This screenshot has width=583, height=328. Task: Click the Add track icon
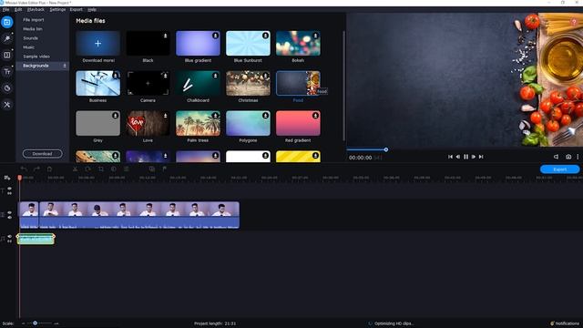(x=7, y=178)
